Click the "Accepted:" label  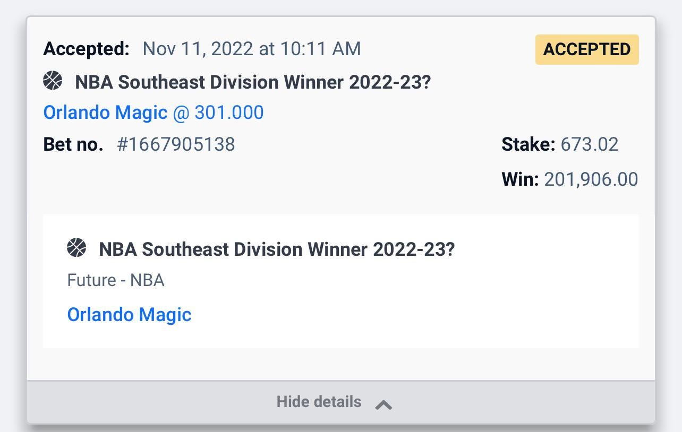coord(86,49)
